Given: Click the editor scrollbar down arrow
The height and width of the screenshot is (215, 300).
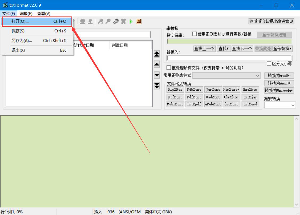Looking at the screenshot, I should (296, 204).
